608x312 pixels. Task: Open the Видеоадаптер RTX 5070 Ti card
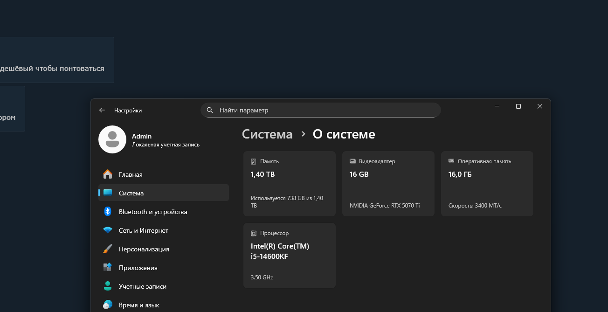click(388, 184)
